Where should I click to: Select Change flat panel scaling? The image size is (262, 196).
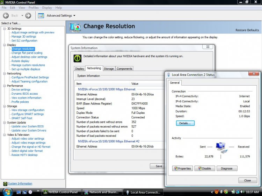point(27,53)
